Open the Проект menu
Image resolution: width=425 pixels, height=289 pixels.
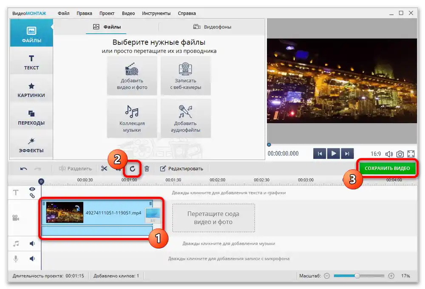tap(107, 13)
